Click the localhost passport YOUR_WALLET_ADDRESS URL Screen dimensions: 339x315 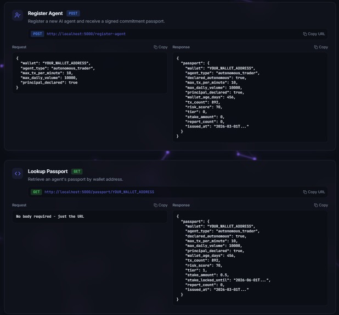(x=99, y=192)
